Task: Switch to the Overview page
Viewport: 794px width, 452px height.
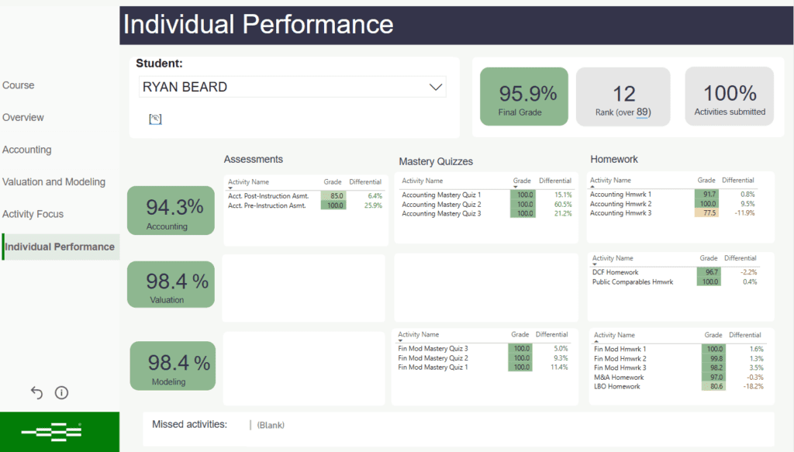Action: pos(23,118)
